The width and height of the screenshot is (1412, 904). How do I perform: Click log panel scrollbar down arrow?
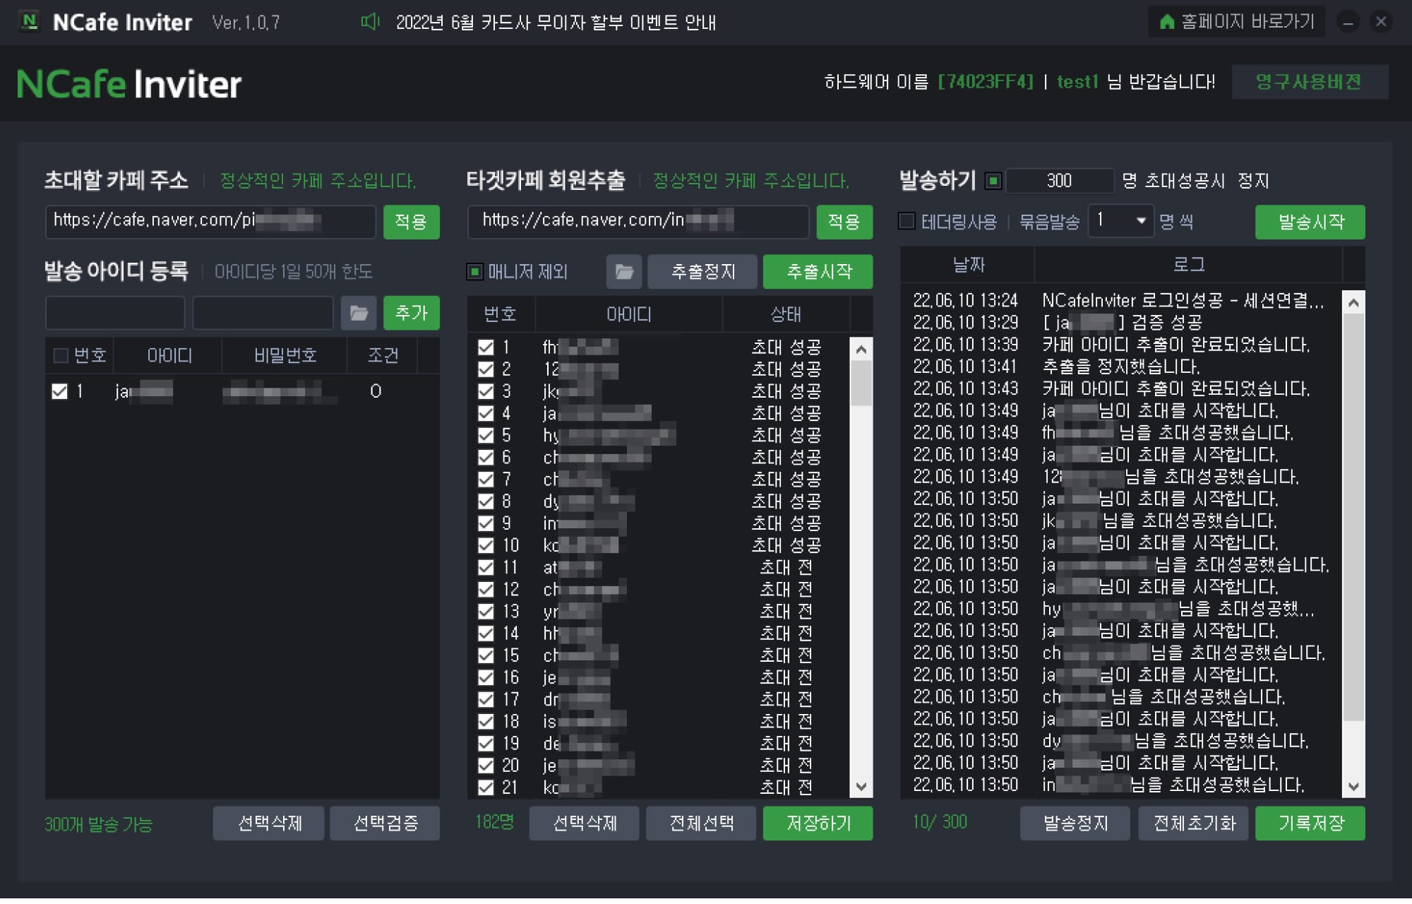1353,786
